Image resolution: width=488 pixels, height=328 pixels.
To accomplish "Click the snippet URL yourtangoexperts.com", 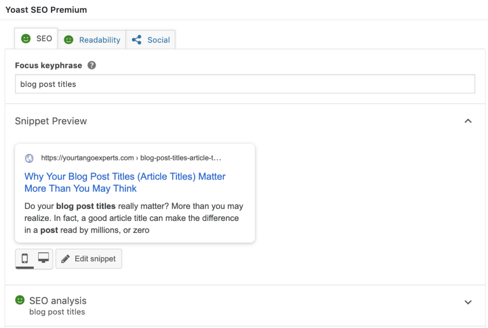I will pyautogui.click(x=131, y=158).
